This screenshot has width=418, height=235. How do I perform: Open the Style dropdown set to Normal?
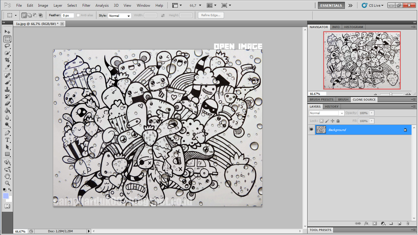[120, 16]
